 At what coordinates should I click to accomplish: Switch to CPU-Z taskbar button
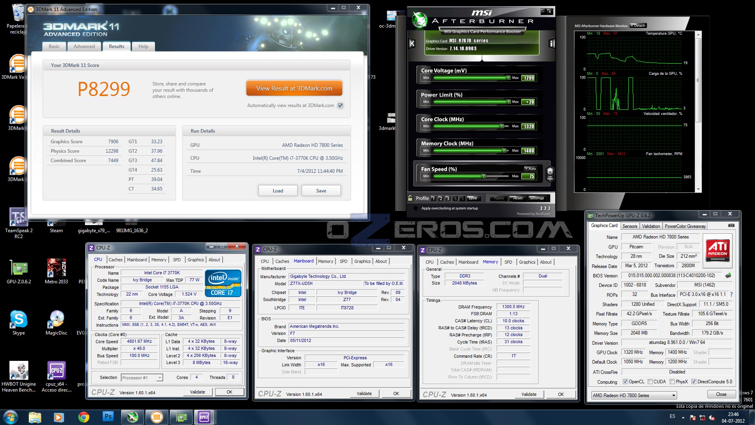pyautogui.click(x=204, y=417)
